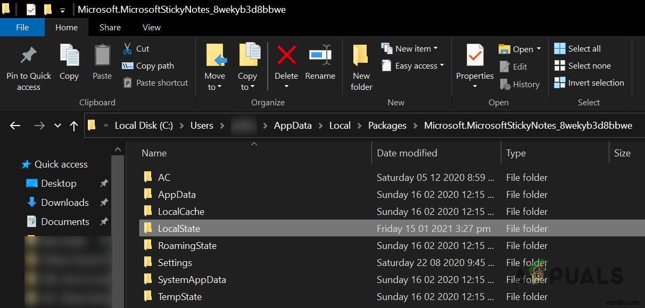Sort by the Date modified column header

click(x=407, y=153)
